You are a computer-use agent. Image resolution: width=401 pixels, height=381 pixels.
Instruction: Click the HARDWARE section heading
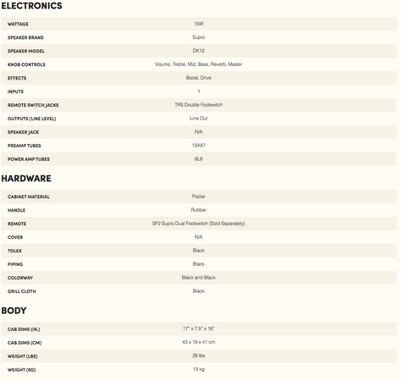26,179
